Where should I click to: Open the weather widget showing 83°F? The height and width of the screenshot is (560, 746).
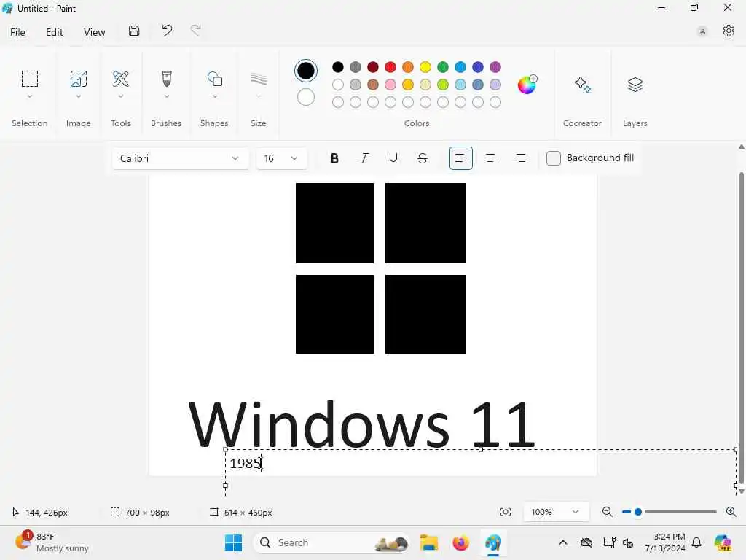[52, 542]
